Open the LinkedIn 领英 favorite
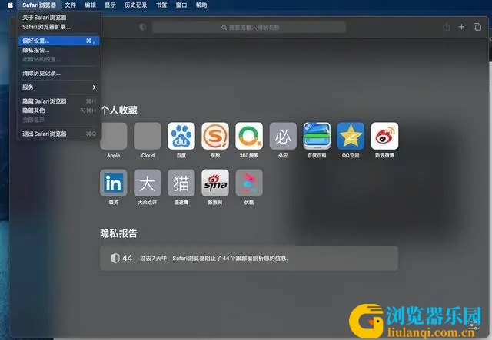Screen dimensions: 492x340 [113, 183]
